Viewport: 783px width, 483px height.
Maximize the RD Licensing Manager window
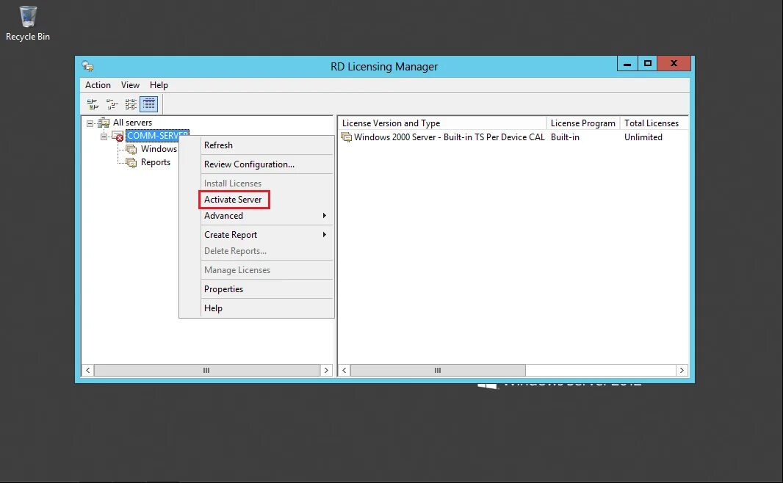[x=648, y=63]
